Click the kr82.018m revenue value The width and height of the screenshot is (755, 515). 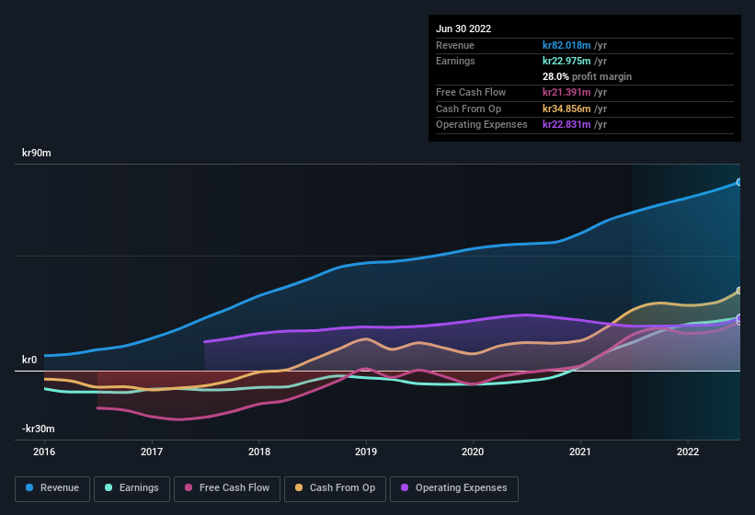point(566,45)
